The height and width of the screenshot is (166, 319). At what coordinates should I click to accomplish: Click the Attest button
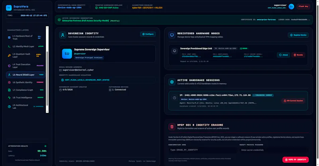click(284, 55)
